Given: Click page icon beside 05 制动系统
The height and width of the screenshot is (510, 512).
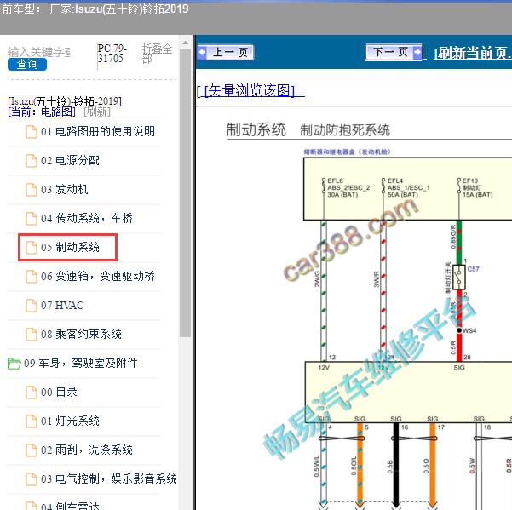Looking at the screenshot, I should click(x=32, y=248).
